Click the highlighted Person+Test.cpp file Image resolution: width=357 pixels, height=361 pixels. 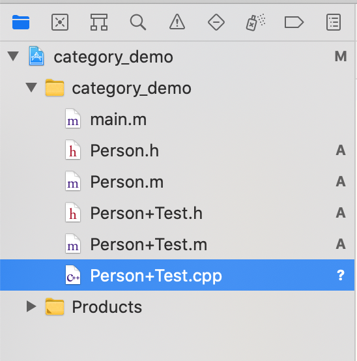(177, 275)
